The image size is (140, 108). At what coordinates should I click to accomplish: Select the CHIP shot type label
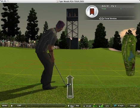(19, 106)
